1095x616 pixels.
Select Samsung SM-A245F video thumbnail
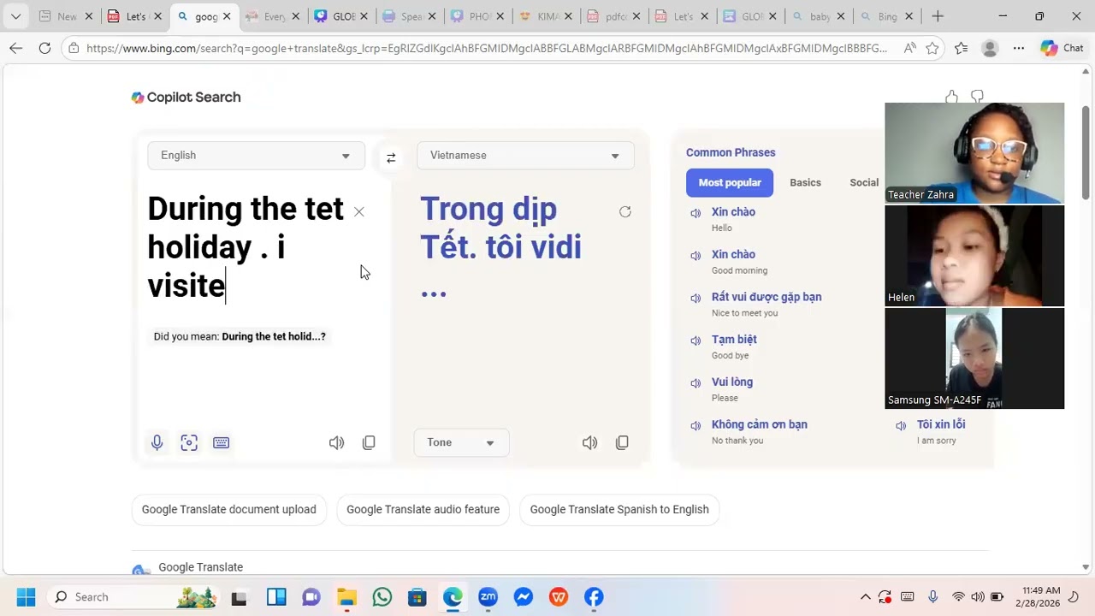click(974, 358)
